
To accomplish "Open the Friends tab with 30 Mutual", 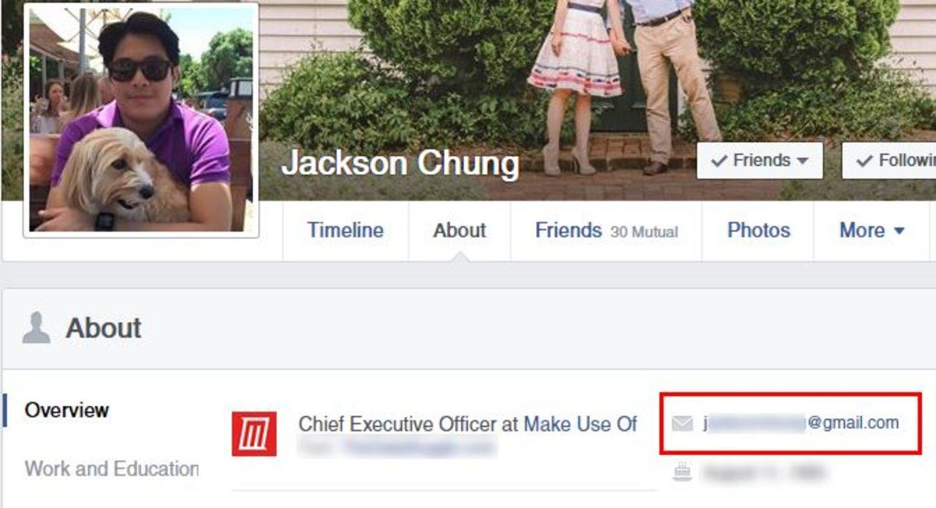I will coord(606,231).
